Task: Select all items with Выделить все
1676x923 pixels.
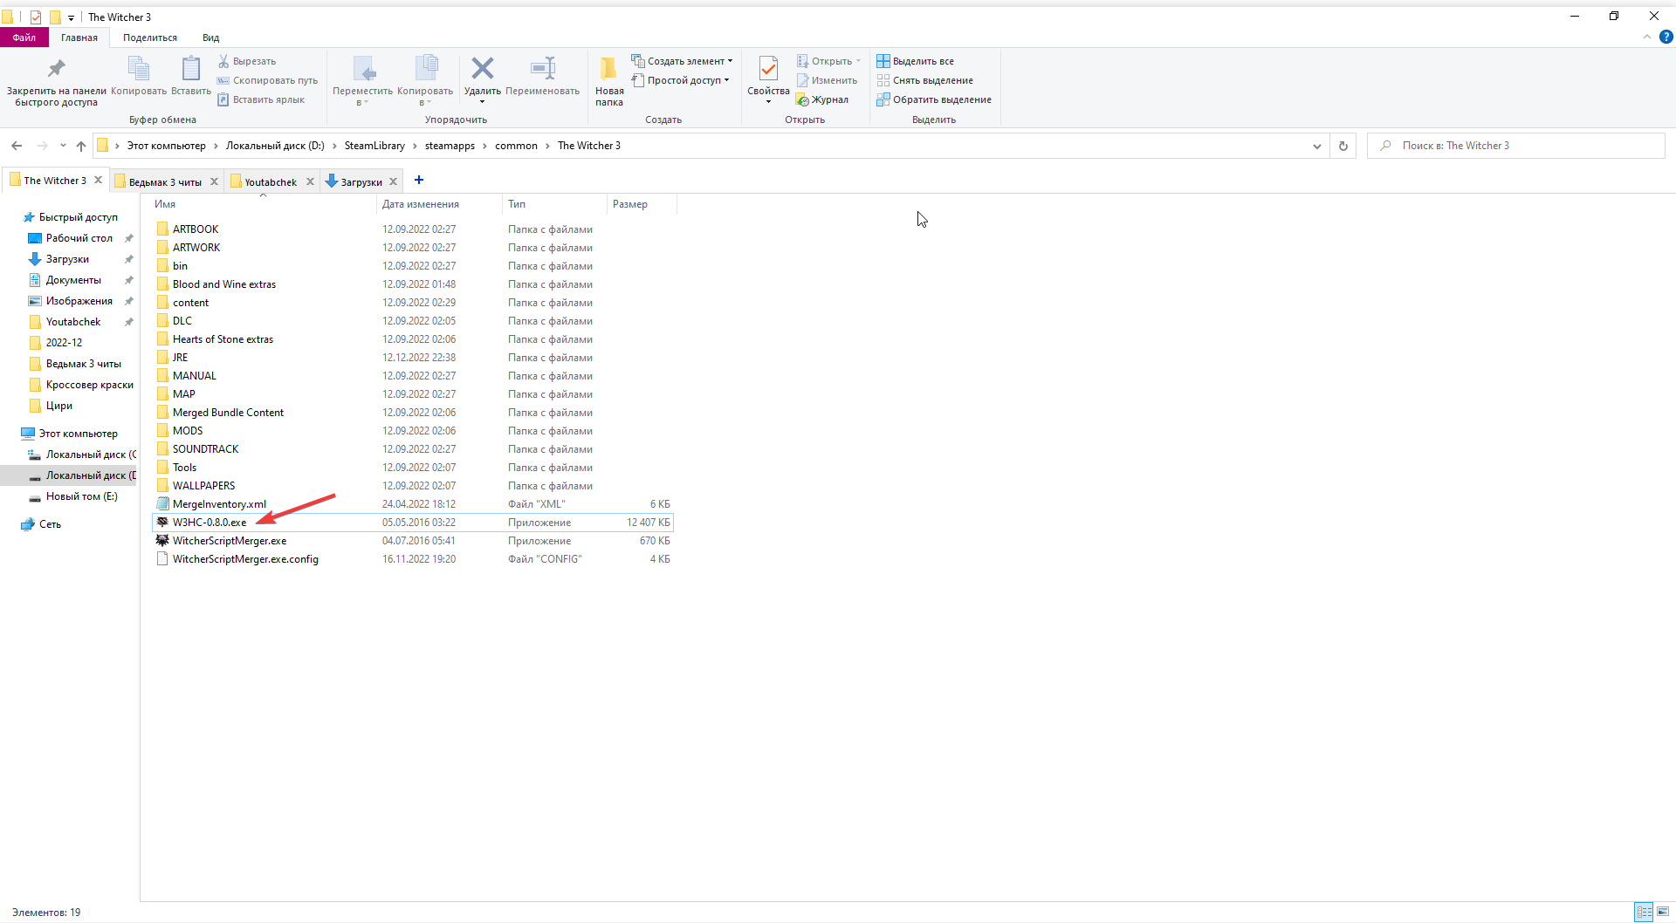Action: click(915, 61)
